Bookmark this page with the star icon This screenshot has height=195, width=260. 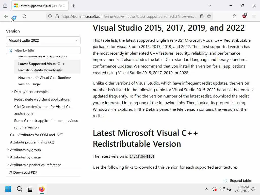click(x=209, y=16)
